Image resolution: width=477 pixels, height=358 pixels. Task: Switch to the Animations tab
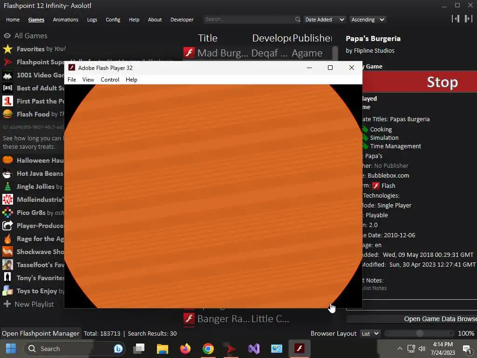click(x=66, y=20)
